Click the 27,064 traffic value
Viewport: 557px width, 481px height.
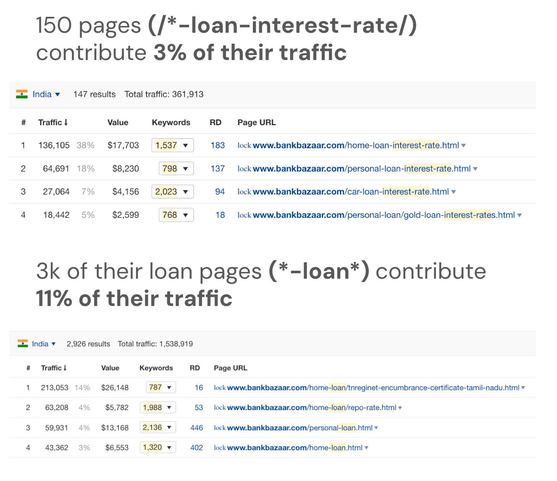coord(56,192)
